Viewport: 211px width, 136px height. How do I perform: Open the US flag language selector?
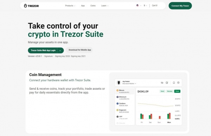(139, 6)
